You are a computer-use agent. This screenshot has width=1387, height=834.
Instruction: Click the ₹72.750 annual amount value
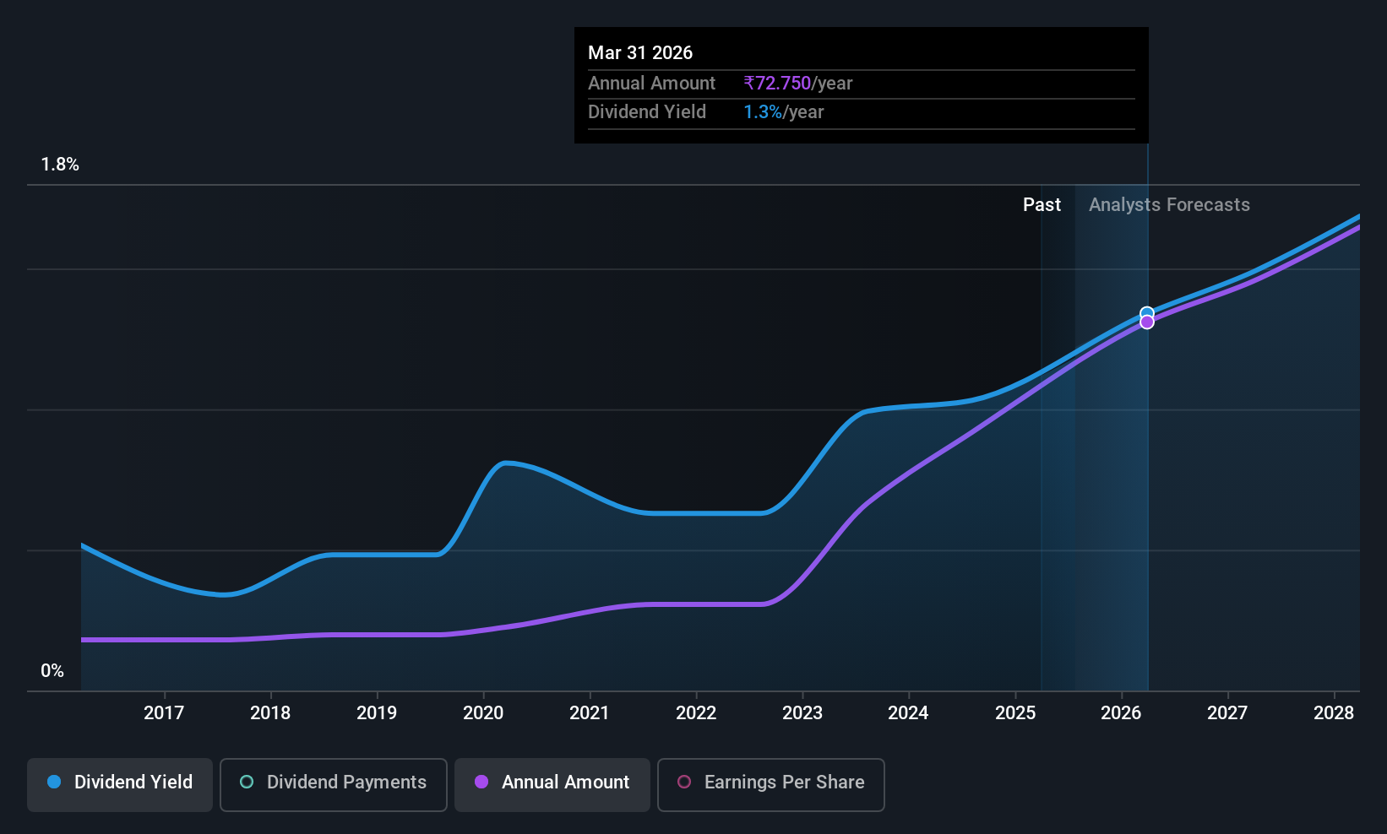(x=777, y=84)
